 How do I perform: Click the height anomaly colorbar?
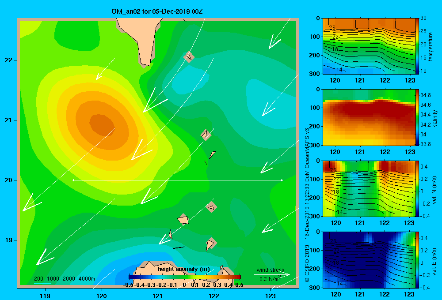click(x=184, y=277)
